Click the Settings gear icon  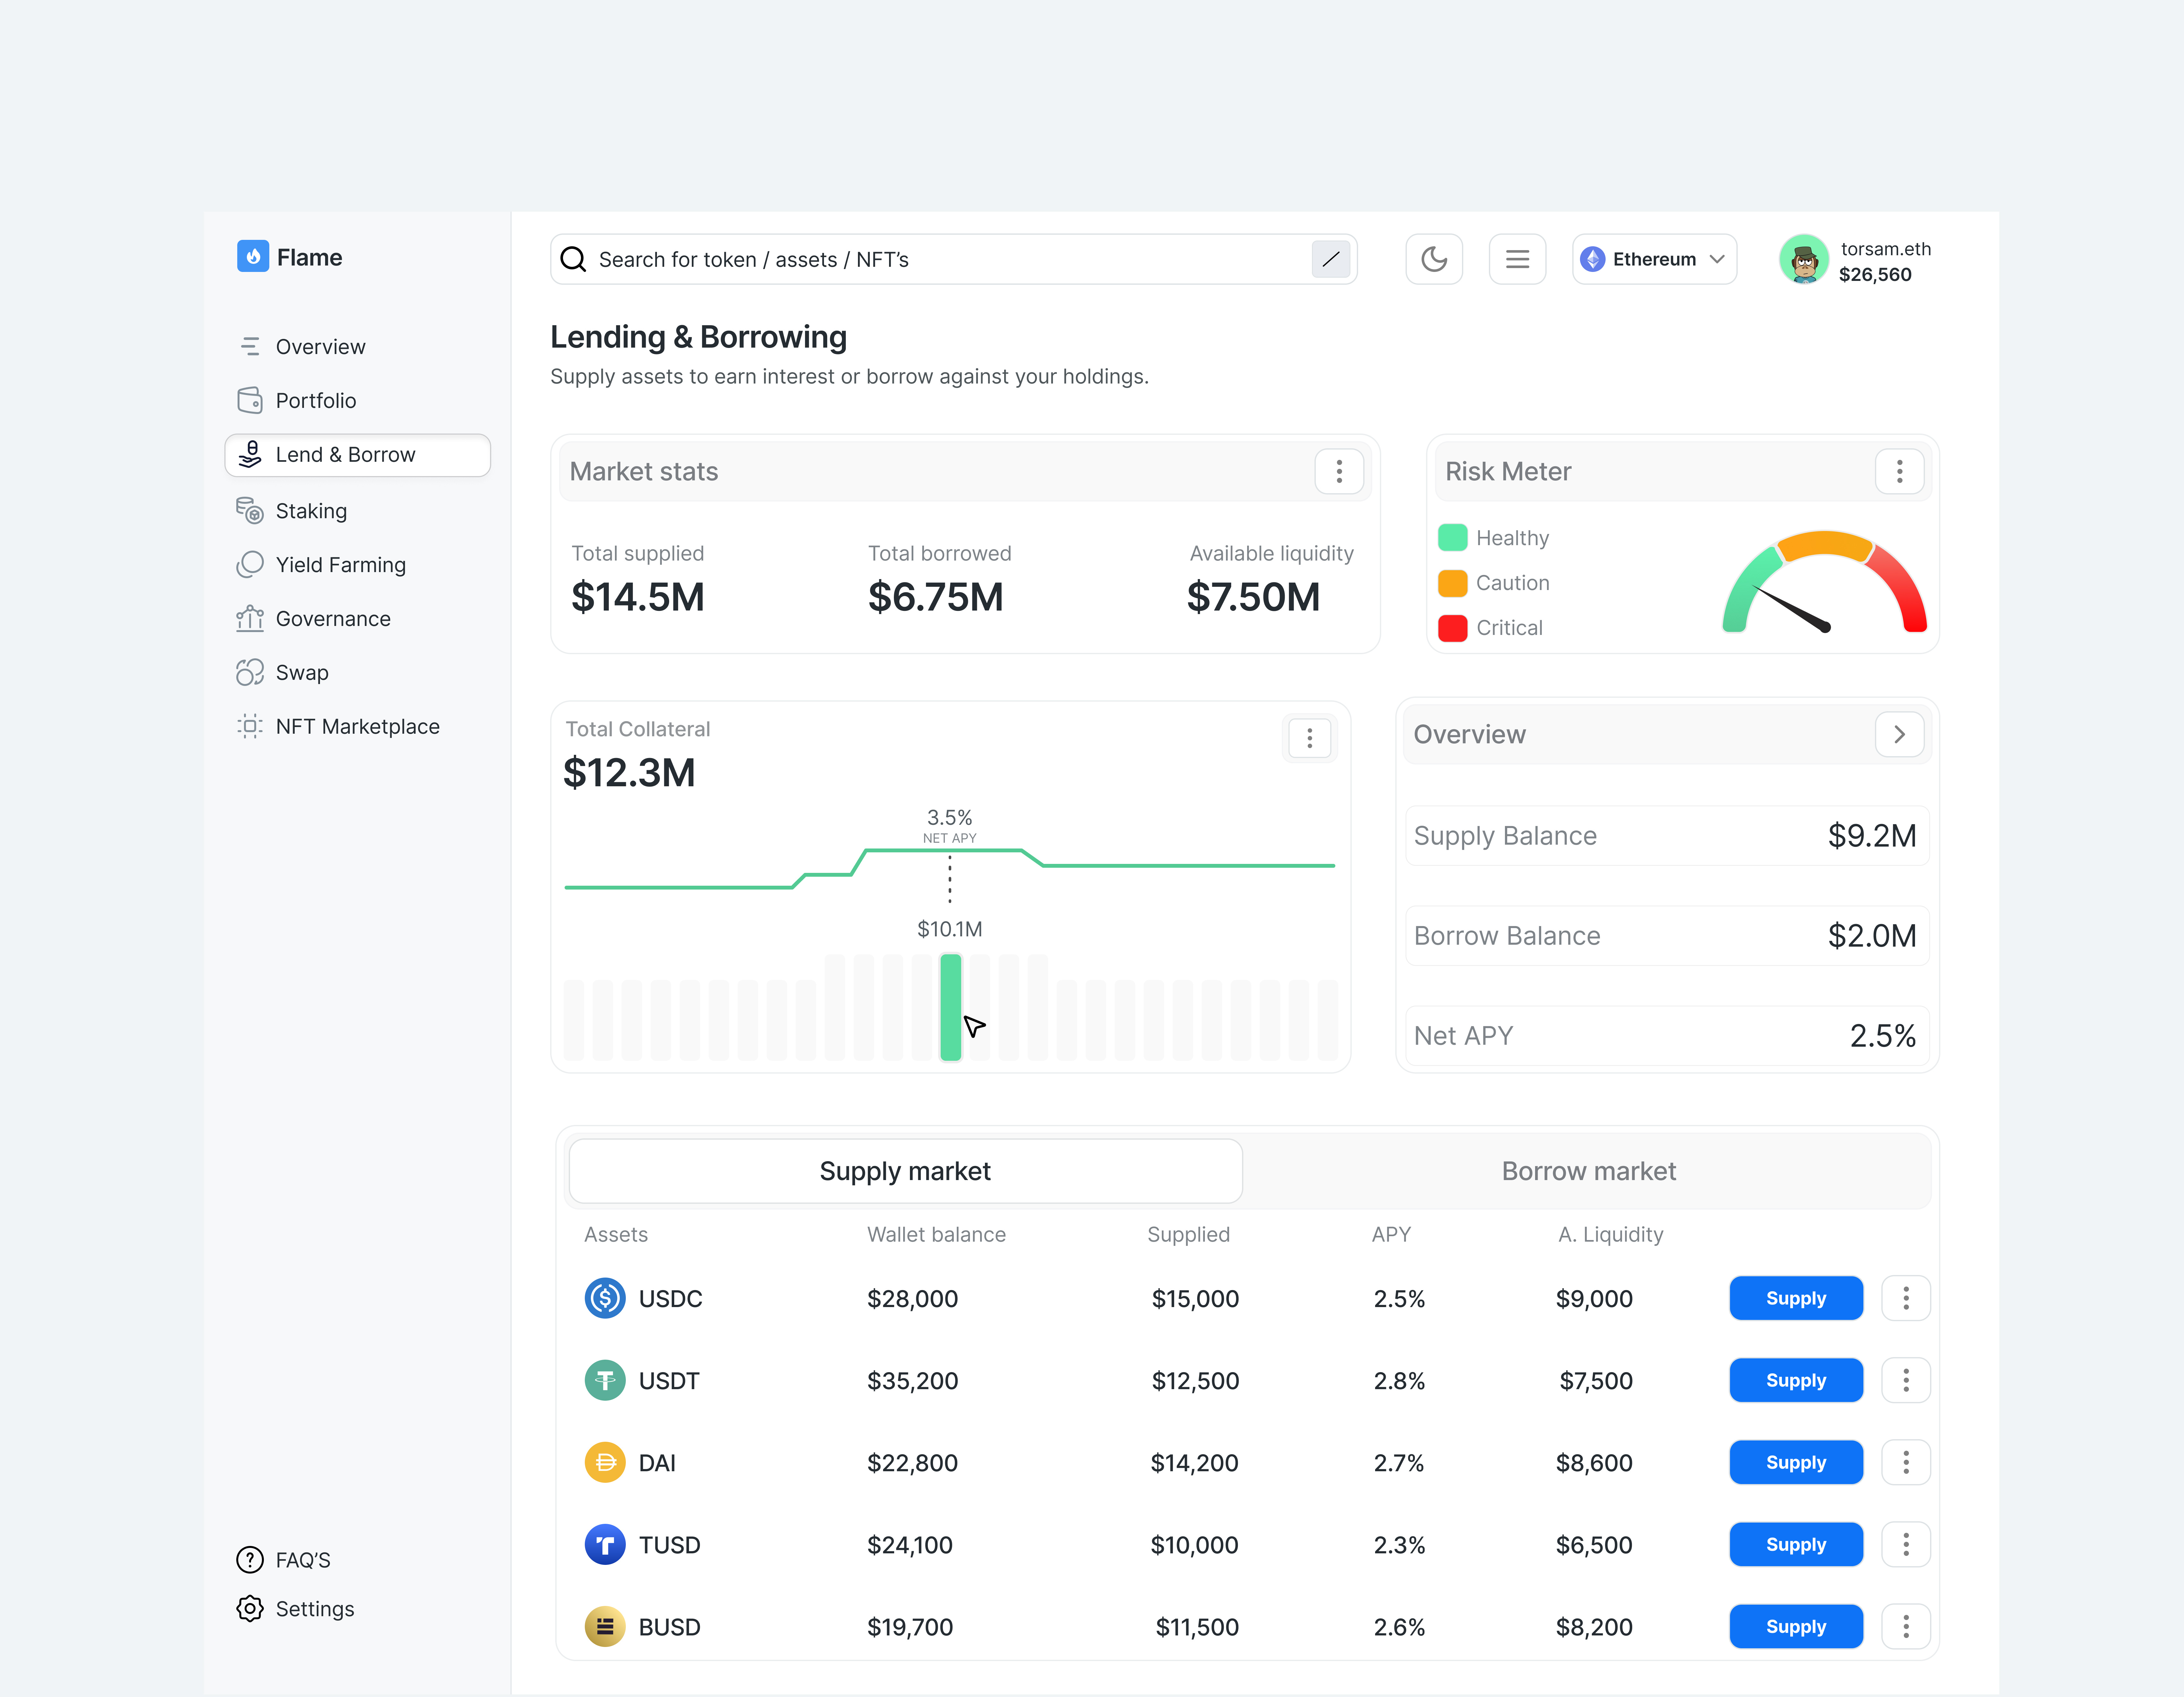click(250, 1609)
